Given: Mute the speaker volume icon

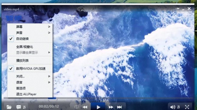Looking at the screenshot, I should 173,107.
